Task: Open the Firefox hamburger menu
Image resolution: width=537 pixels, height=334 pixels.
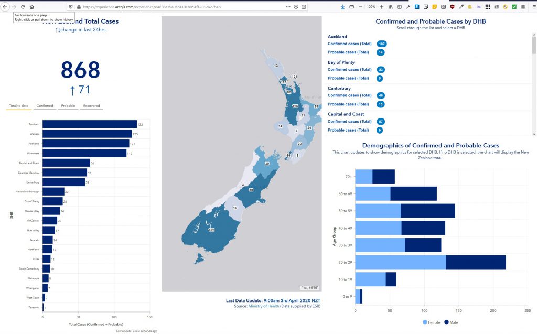Action: coord(531,7)
